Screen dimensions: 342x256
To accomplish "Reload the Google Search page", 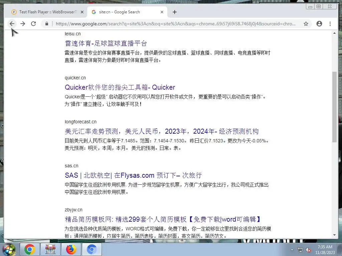I will coord(33,24).
